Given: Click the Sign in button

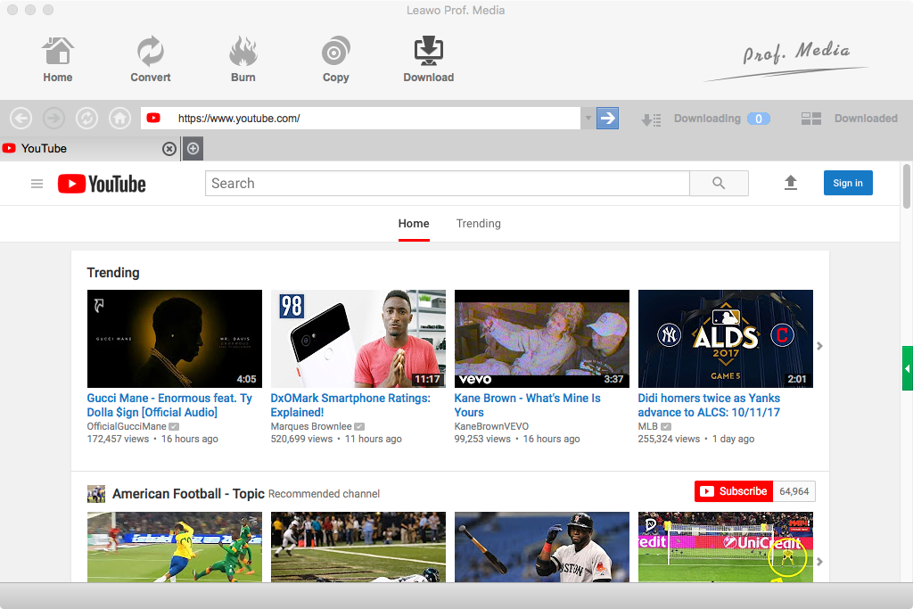Looking at the screenshot, I should coord(847,183).
